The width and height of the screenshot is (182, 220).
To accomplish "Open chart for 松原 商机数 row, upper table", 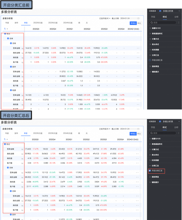I will coord(23,104).
